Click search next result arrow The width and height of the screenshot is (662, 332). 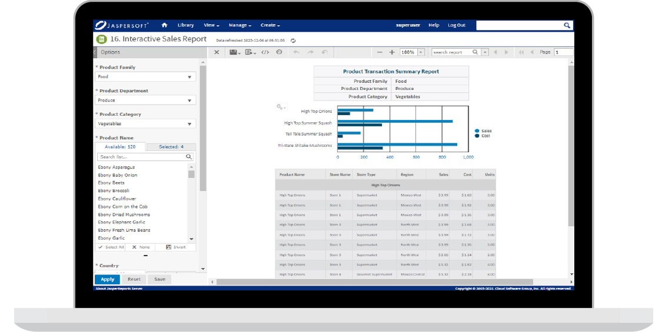506,52
